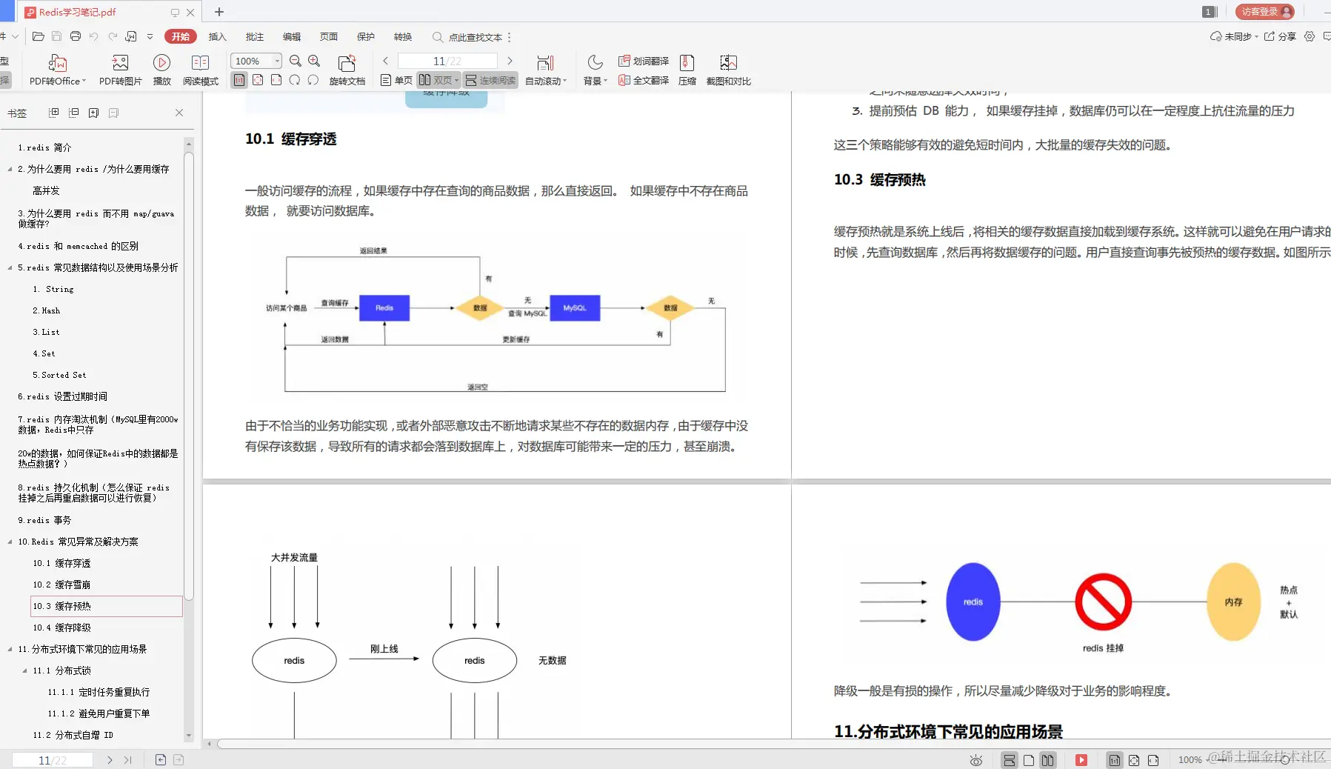The image size is (1331, 769).
Task: Enable 自动滚动 auto-scroll
Action: (546, 69)
